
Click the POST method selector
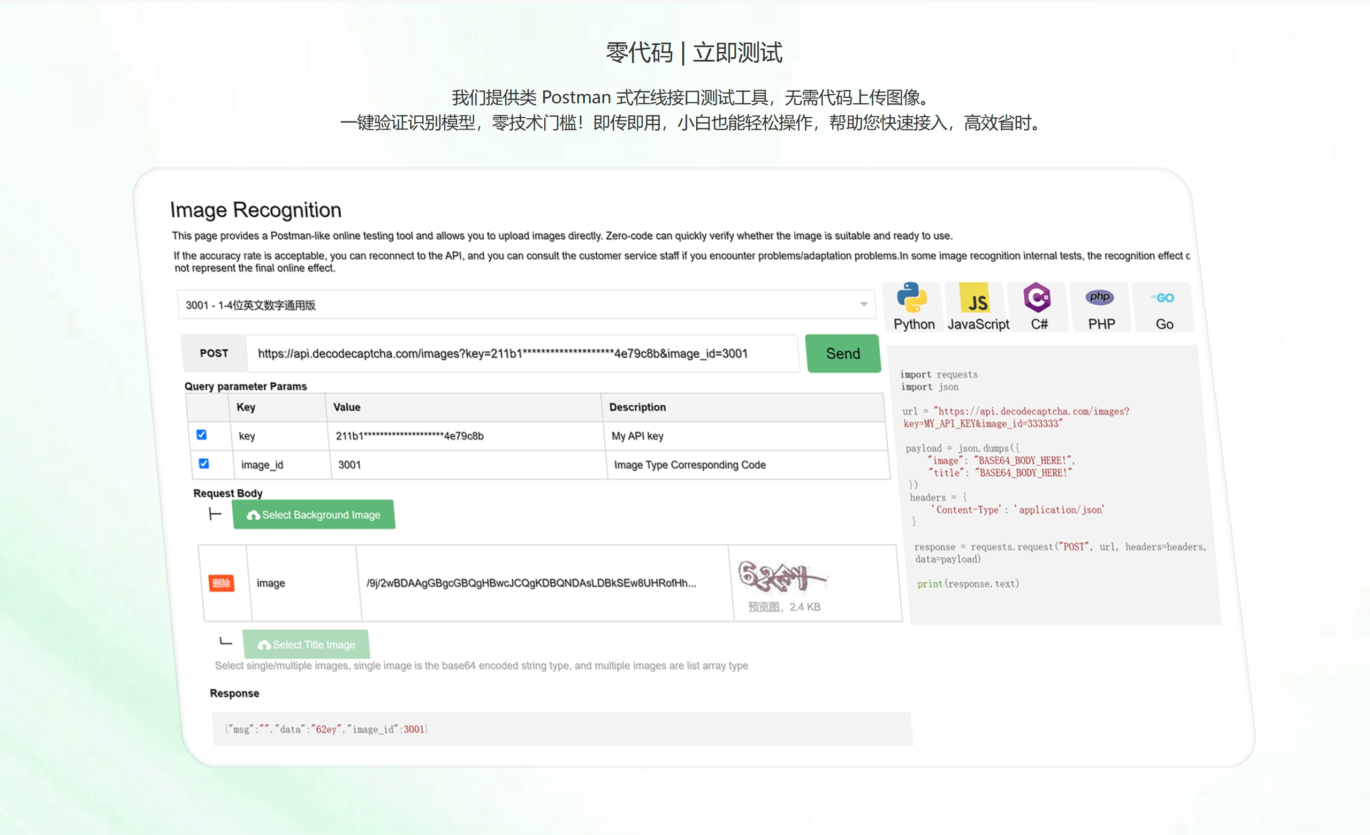pos(214,354)
